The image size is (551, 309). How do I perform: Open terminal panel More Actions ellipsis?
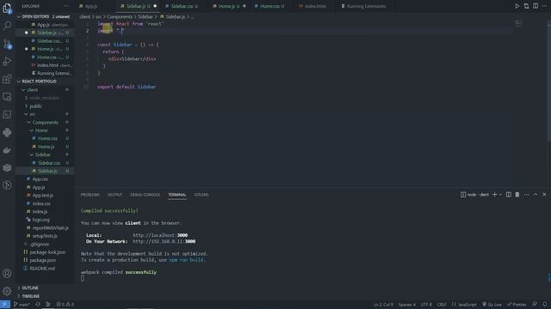(526, 195)
